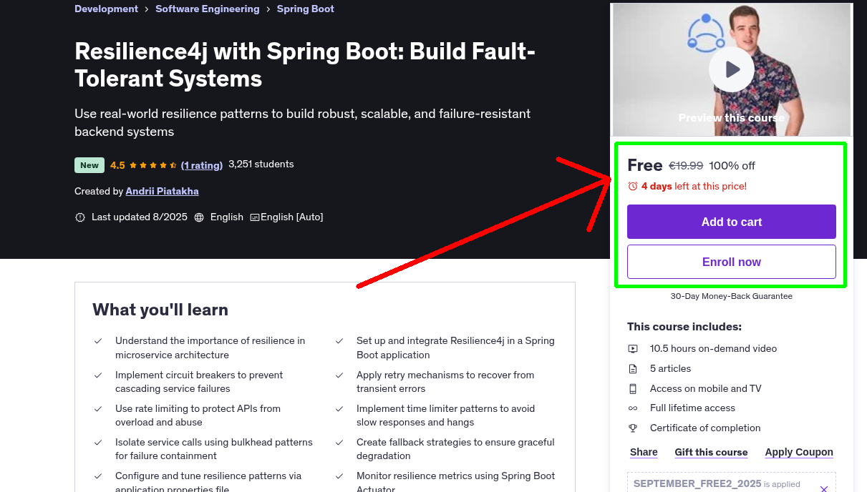This screenshot has width=867, height=492.
Task: Click the on-demand video icon
Action: coord(633,349)
